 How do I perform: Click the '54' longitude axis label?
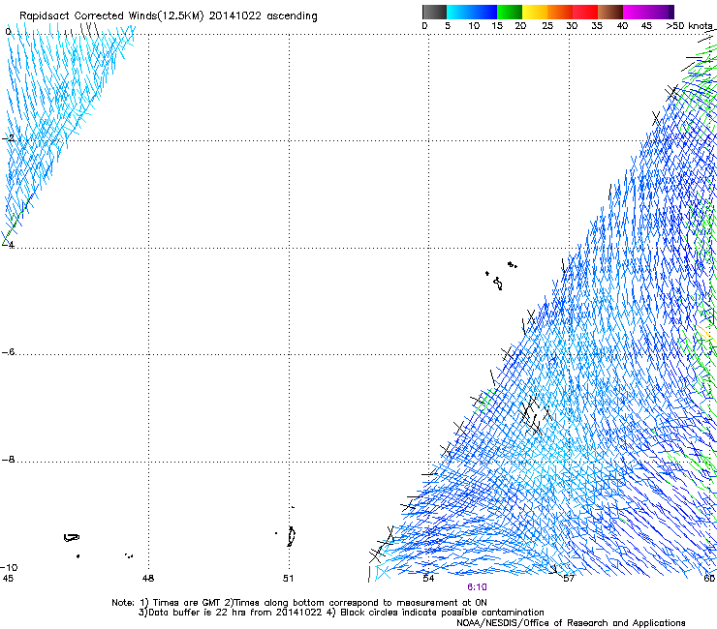pos(428,579)
